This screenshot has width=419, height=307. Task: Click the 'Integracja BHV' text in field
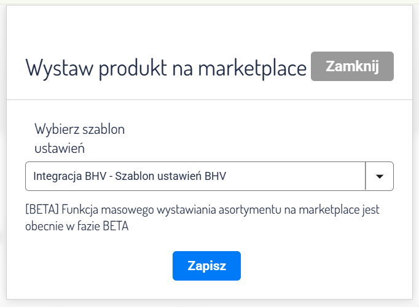click(63, 176)
